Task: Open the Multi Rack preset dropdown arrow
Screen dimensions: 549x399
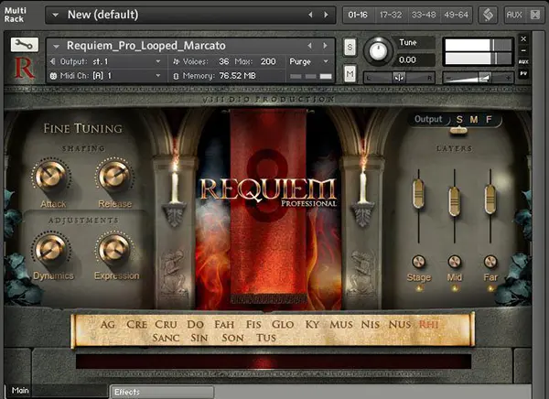Action: tap(55, 15)
